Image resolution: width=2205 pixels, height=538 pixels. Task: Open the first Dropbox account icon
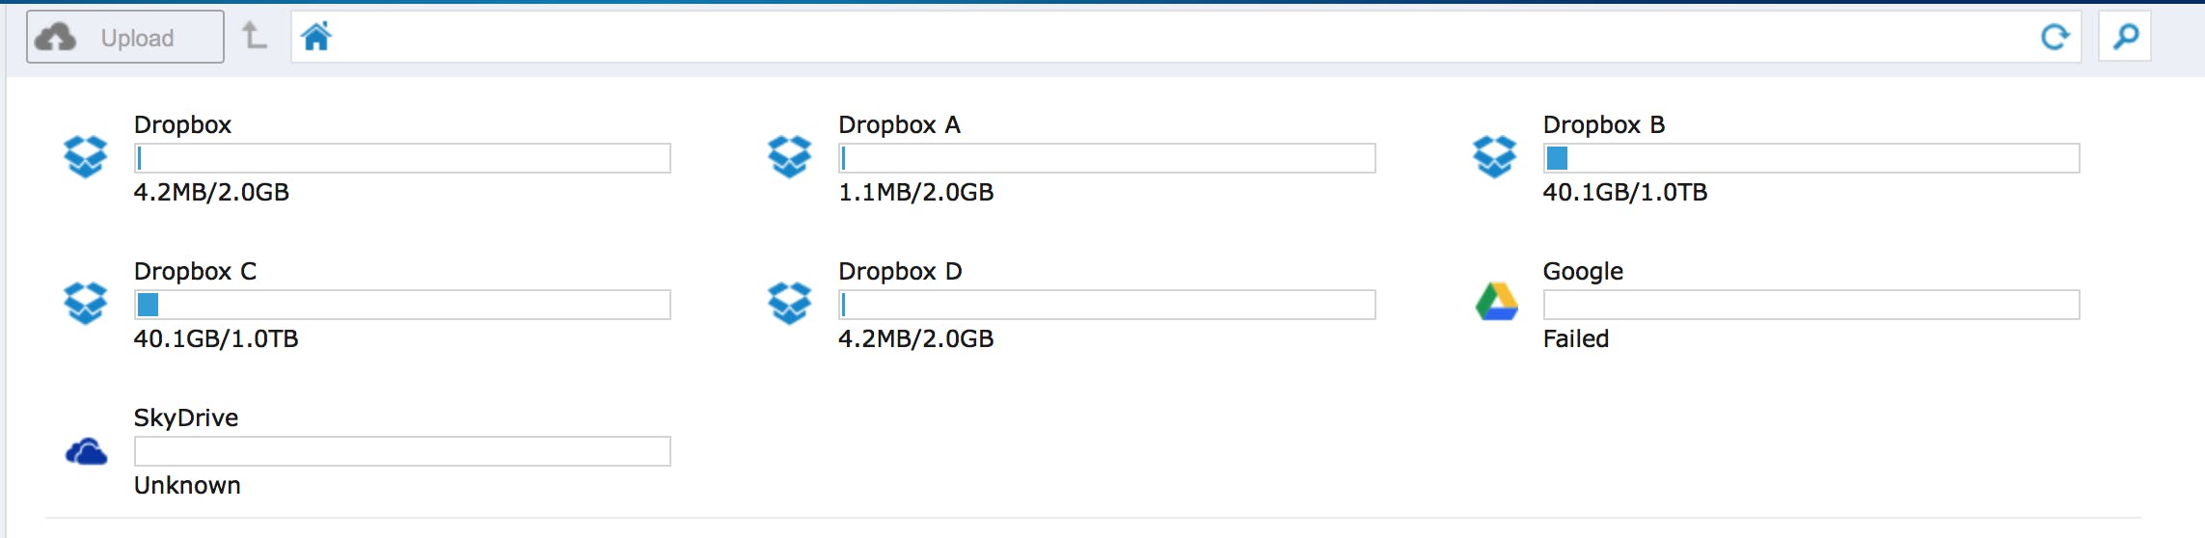pos(85,156)
